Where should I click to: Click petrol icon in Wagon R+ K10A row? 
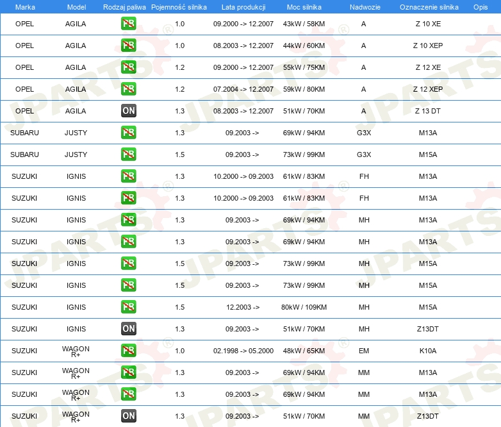click(128, 350)
